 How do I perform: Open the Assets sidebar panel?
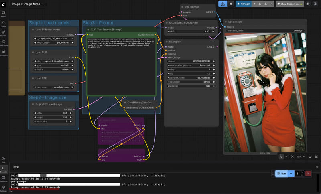point(4,14)
